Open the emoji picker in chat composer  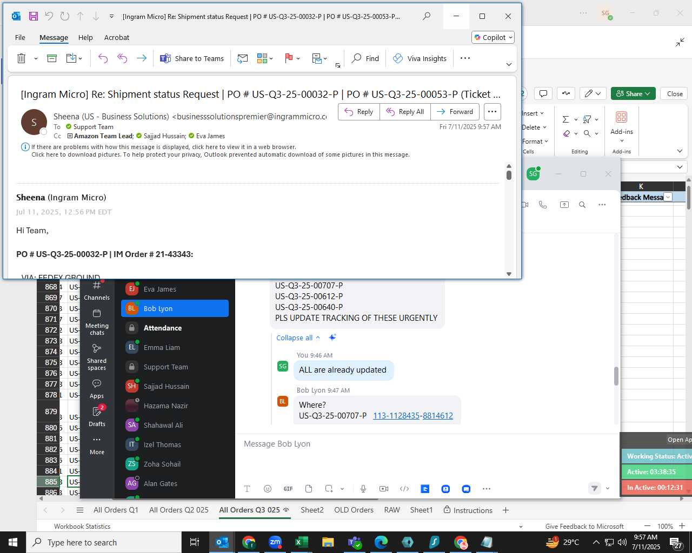tap(268, 489)
